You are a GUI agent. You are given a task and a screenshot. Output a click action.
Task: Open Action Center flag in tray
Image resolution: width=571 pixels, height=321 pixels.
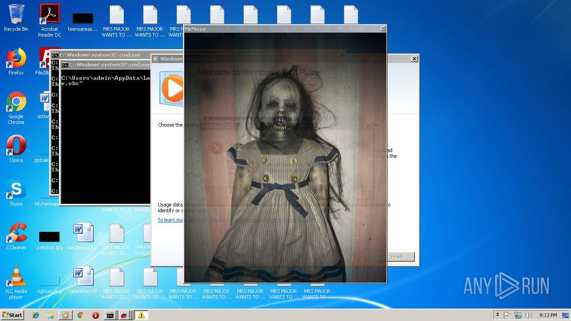click(507, 315)
